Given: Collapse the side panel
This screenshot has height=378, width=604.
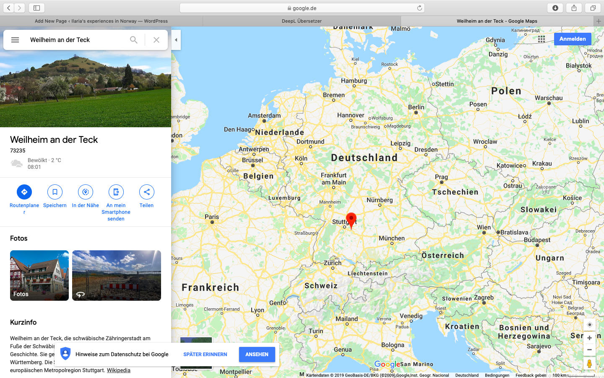Looking at the screenshot, I should (176, 40).
